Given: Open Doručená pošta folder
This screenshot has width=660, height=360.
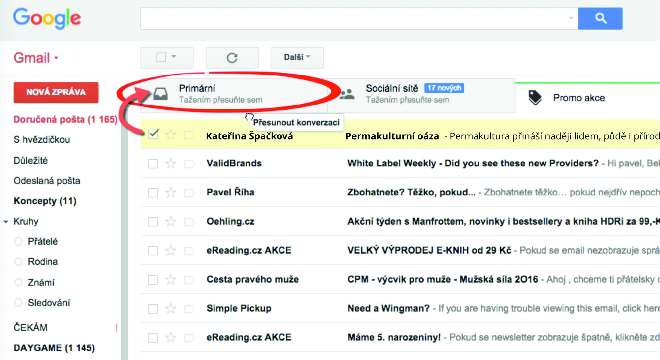Looking at the screenshot, I should (x=65, y=119).
